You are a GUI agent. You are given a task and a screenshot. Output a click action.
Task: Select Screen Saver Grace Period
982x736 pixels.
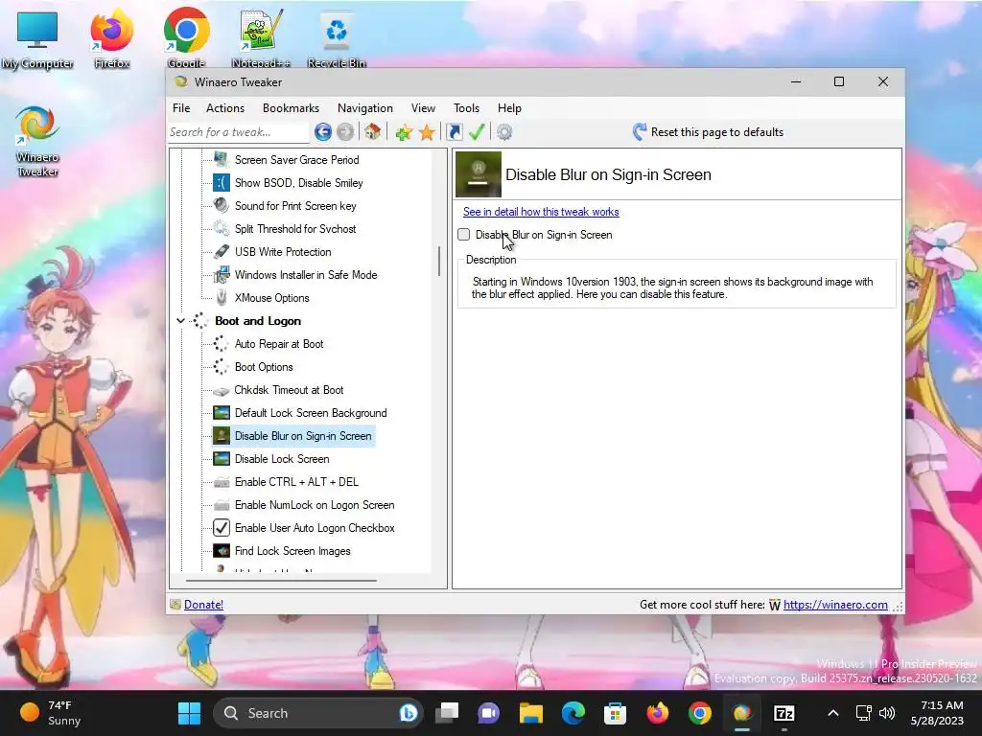297,160
